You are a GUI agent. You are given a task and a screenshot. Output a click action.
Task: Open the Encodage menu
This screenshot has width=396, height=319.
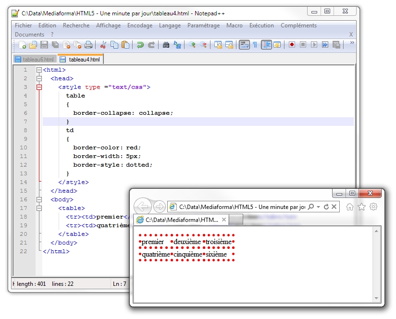[139, 25]
